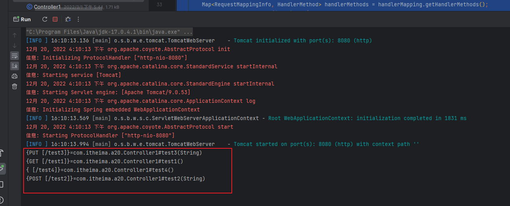Open the Terminal tool window sidebar icon
The height and width of the screenshot is (206, 510).
pos(2,184)
